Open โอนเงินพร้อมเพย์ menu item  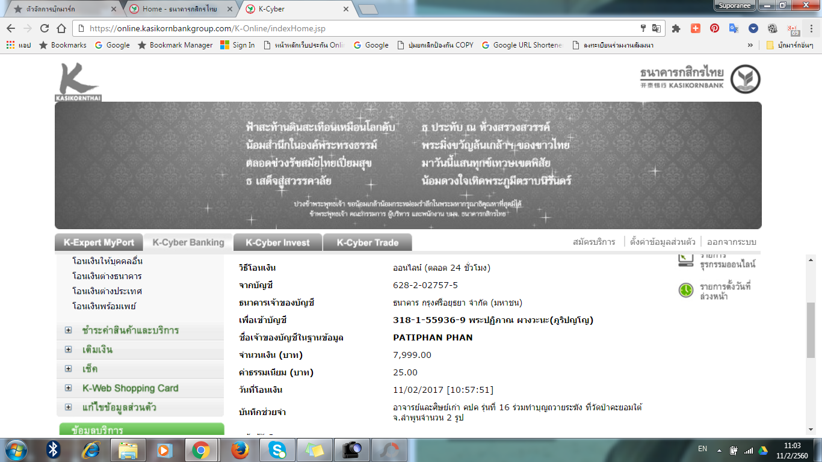tap(104, 306)
